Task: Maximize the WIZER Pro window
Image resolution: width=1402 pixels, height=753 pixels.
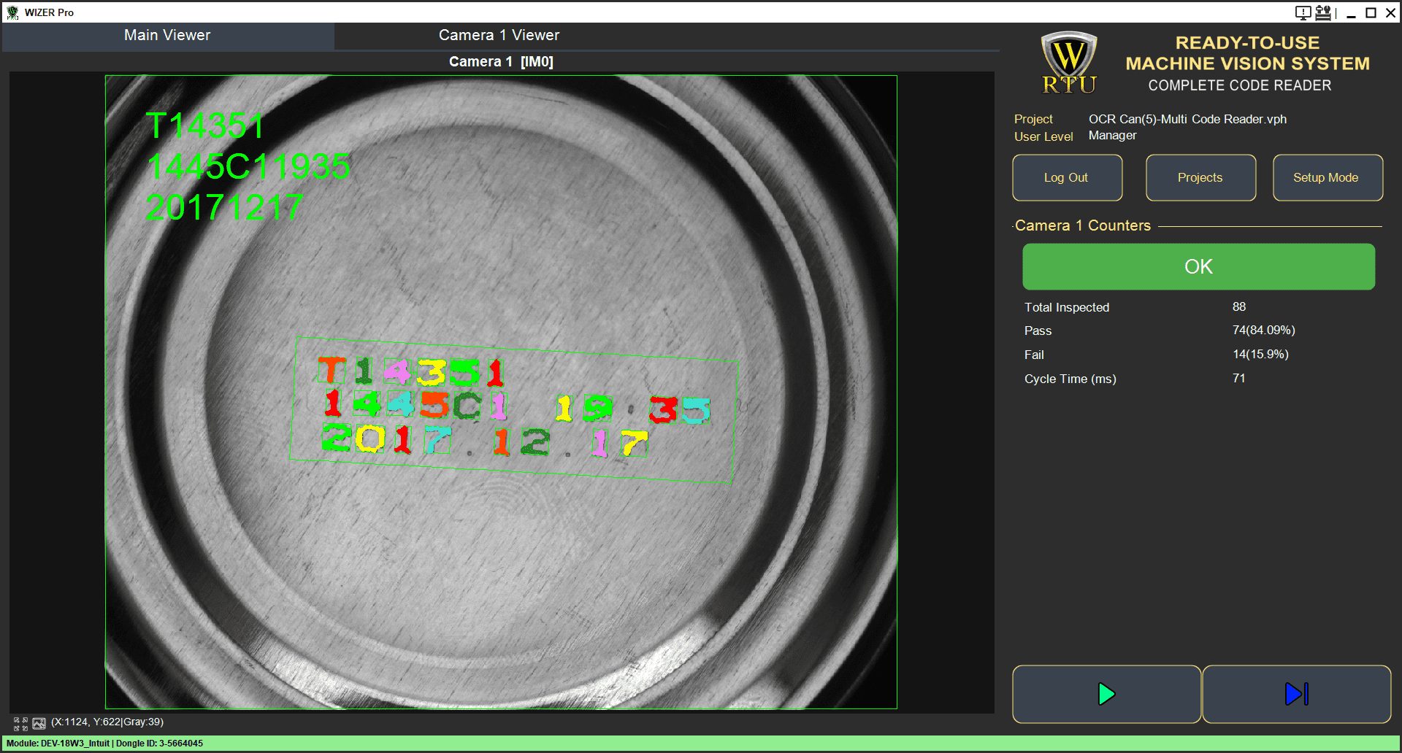Action: click(1371, 13)
